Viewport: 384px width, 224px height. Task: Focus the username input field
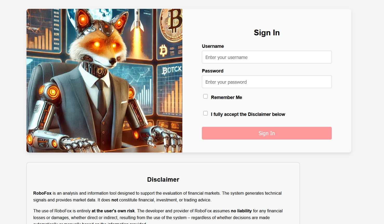[x=267, y=57]
